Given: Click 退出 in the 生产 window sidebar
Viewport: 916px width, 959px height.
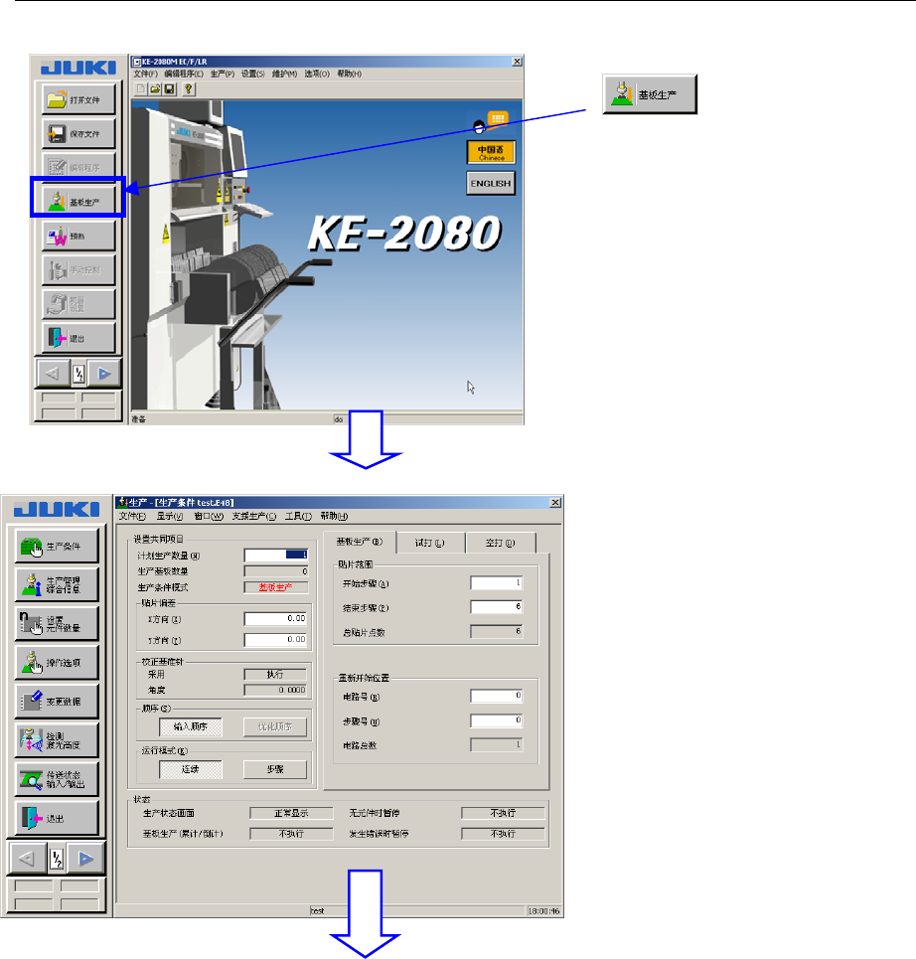Looking at the screenshot, I should (x=57, y=818).
